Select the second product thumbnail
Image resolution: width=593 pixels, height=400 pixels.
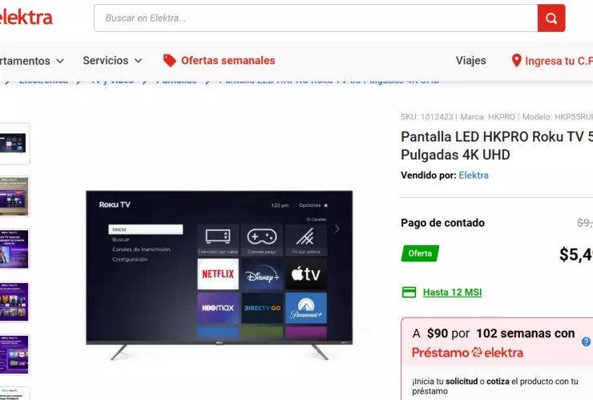(x=14, y=196)
